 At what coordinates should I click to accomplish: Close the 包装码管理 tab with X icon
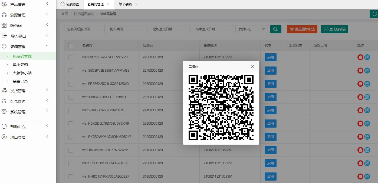tap(108, 4)
